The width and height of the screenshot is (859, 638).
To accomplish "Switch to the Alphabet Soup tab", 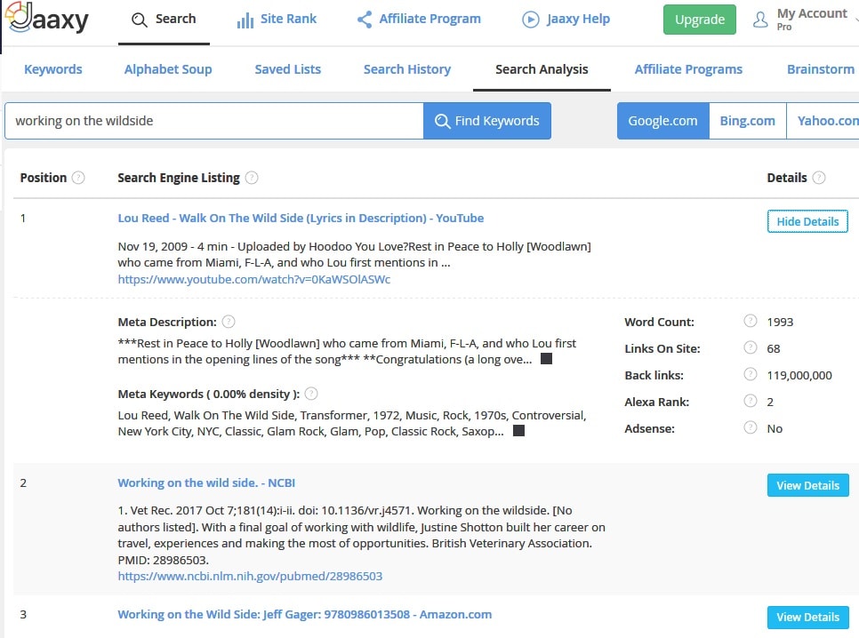I will [168, 69].
